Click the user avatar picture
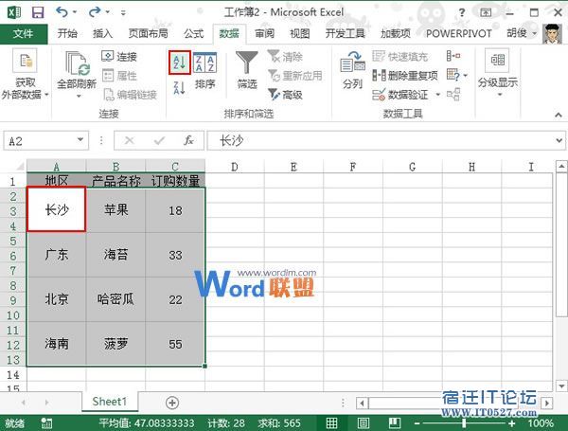This screenshot has width=568, height=431. [x=552, y=34]
